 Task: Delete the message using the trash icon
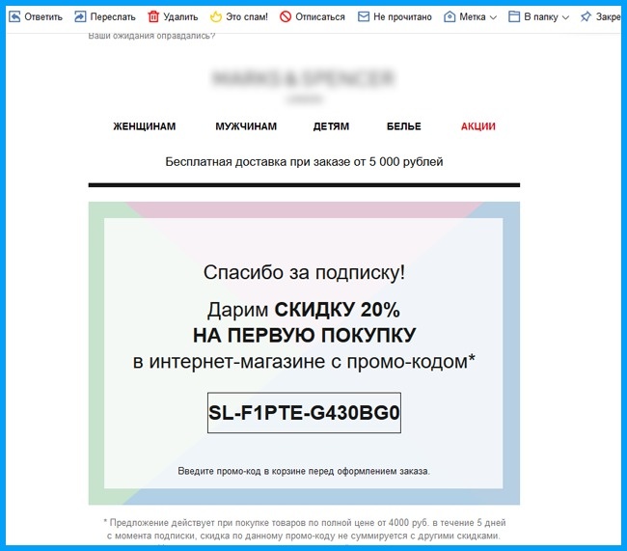153,16
